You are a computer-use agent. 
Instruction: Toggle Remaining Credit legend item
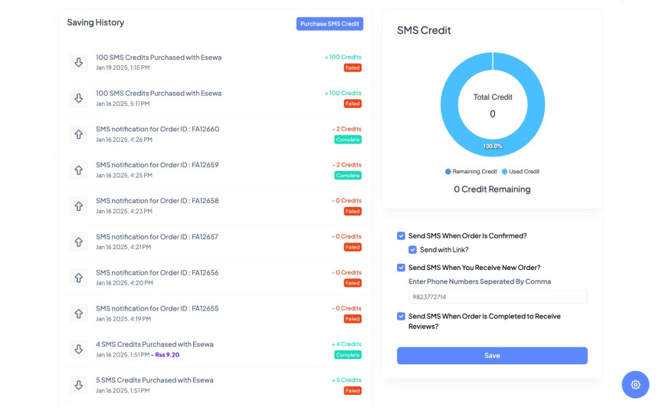point(470,172)
